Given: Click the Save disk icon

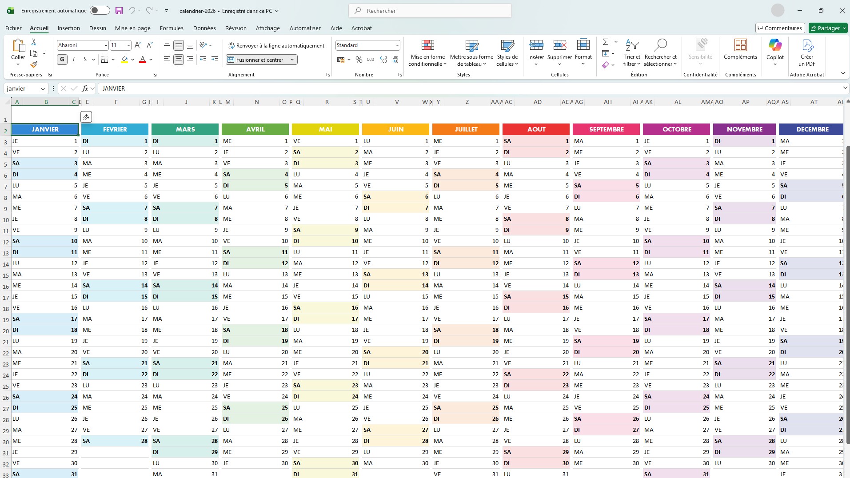Looking at the screenshot, I should click(119, 11).
